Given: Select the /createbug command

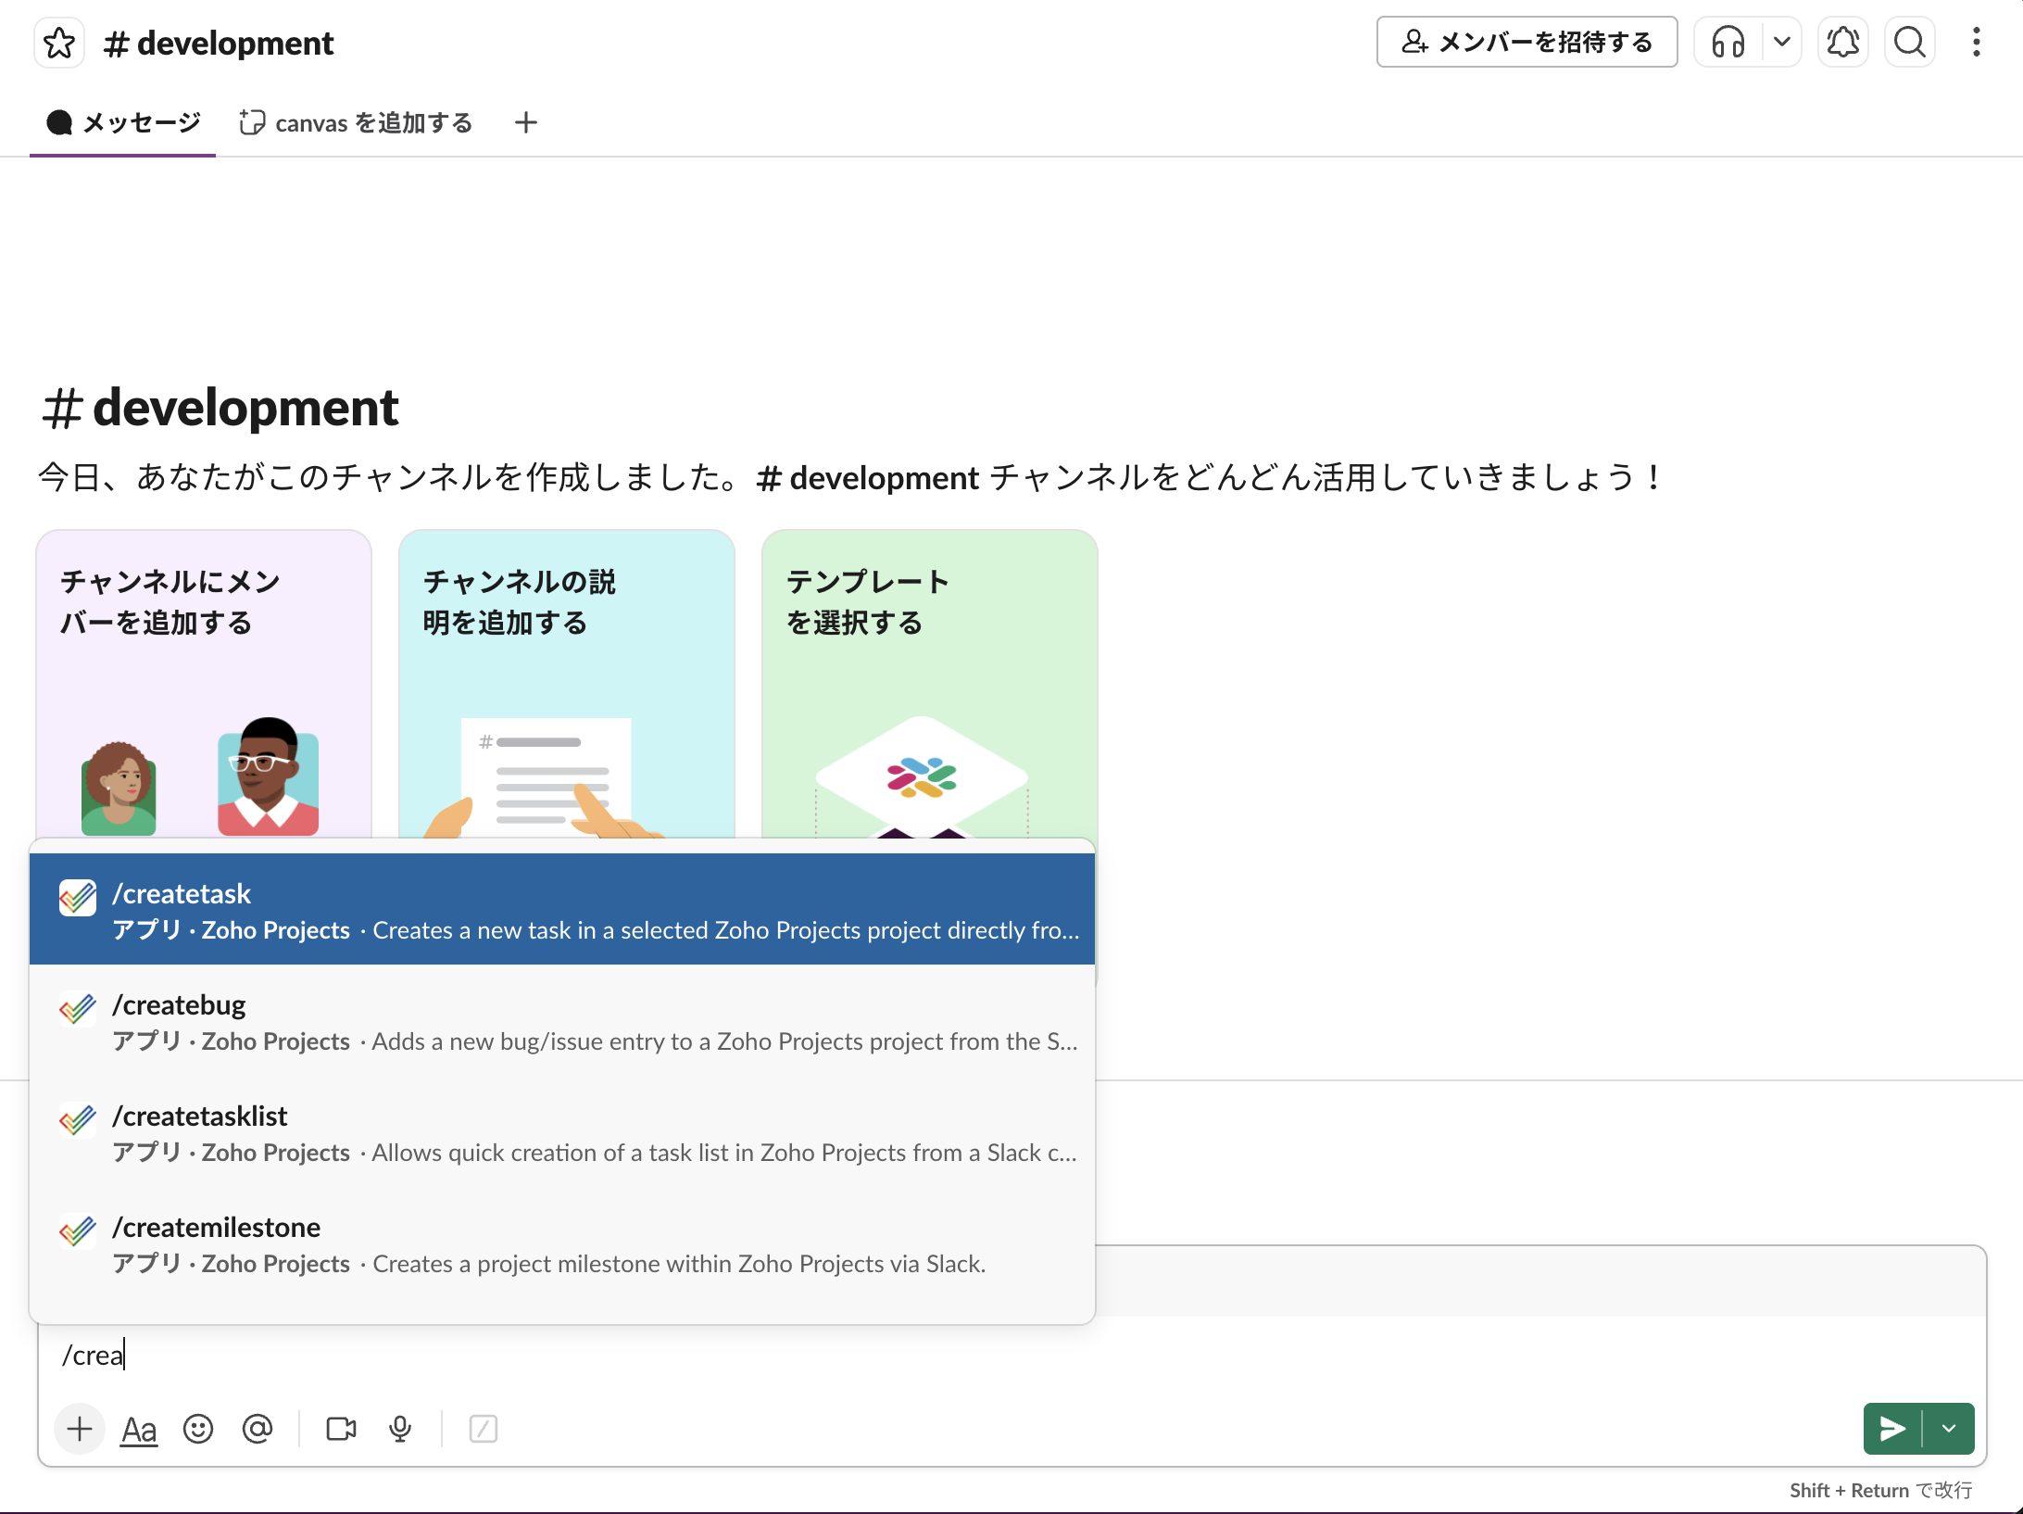Looking at the screenshot, I should pyautogui.click(x=562, y=1021).
